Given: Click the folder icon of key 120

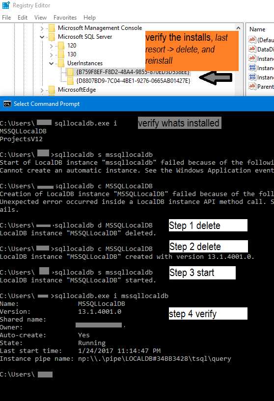Looking at the screenshot, I should coord(61,46).
